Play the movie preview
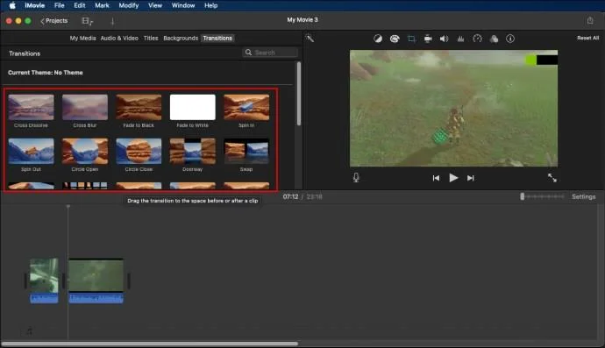 pyautogui.click(x=453, y=178)
